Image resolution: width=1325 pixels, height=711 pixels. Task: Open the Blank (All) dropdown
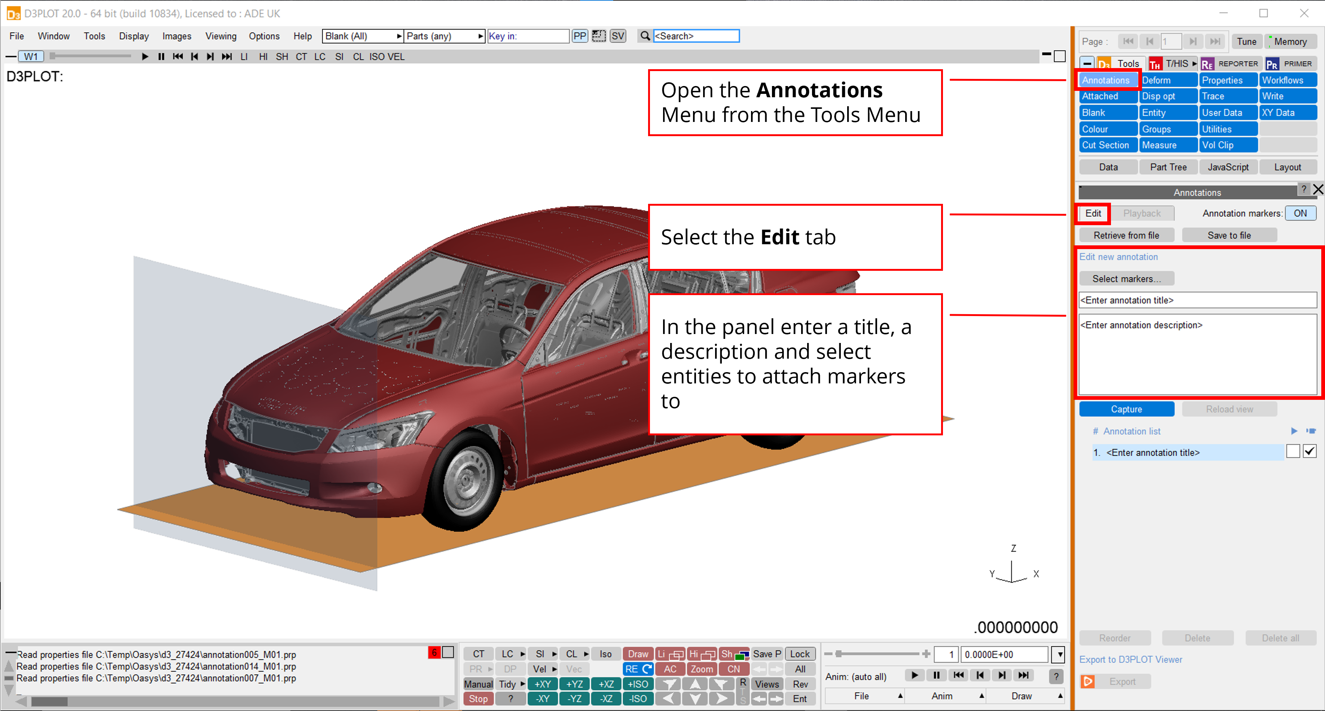point(363,36)
